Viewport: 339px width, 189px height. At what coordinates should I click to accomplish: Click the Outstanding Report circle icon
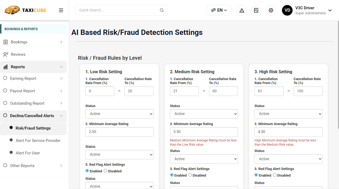click(x=5, y=103)
